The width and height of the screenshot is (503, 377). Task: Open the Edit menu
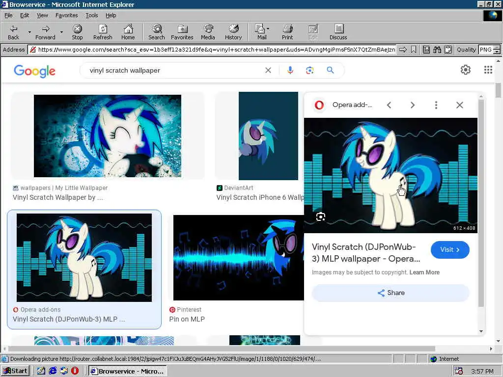[25, 15]
